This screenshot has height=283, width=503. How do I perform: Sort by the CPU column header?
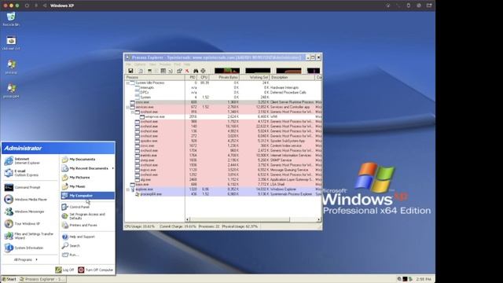click(204, 77)
